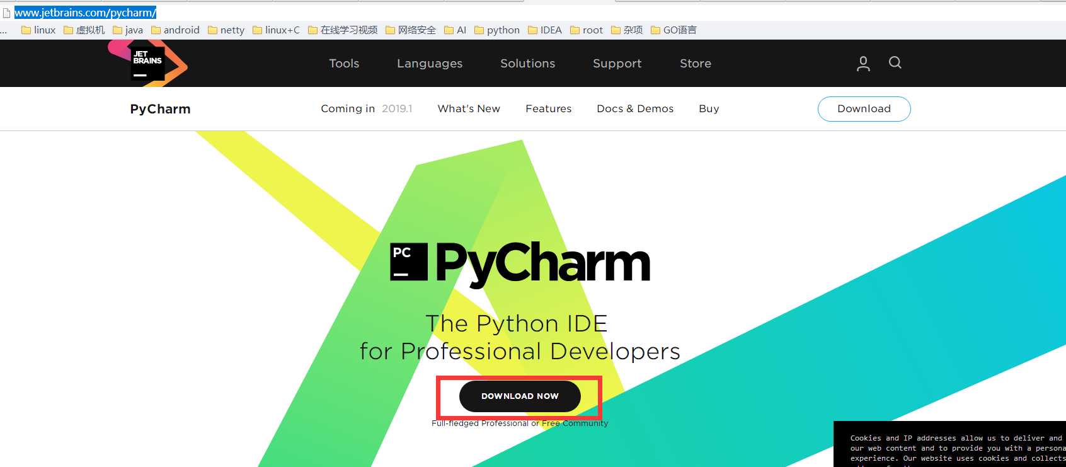1066x467 pixels.
Task: Open the root bookmark folder
Action: [586, 30]
